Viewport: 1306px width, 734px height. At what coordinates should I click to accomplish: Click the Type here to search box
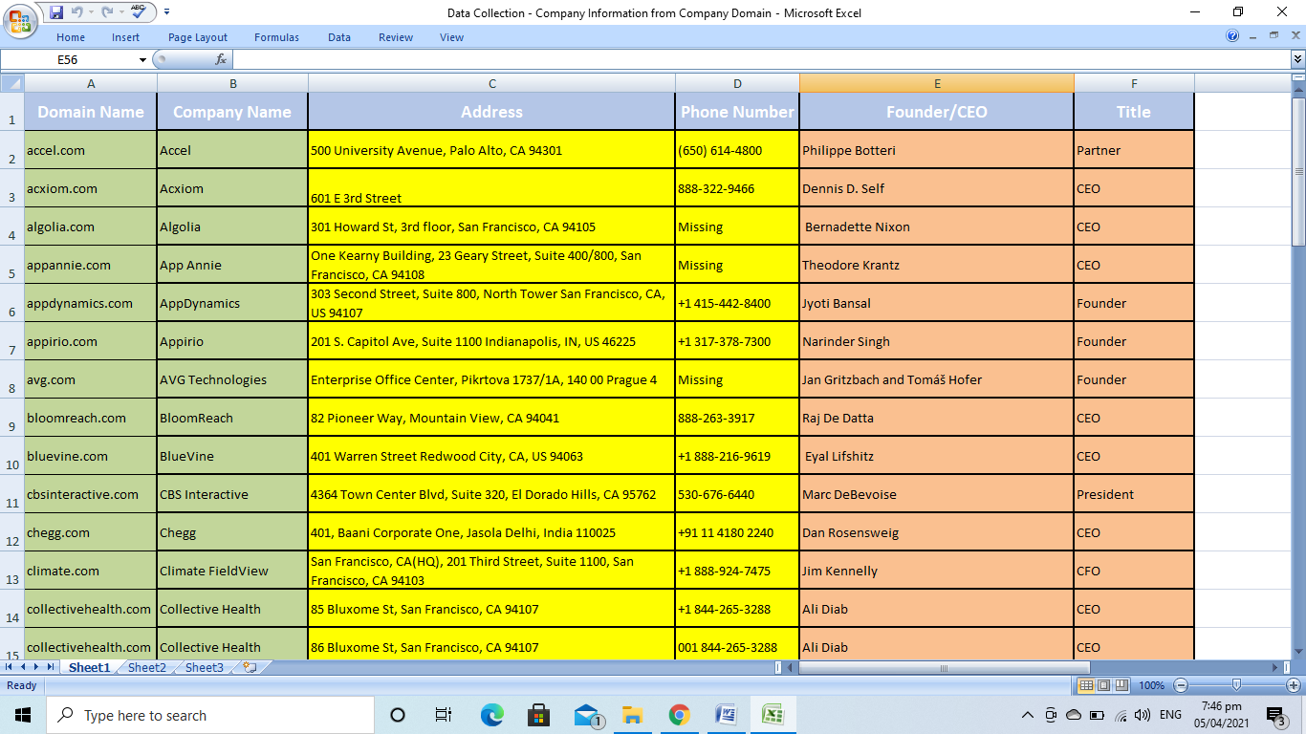coord(210,715)
